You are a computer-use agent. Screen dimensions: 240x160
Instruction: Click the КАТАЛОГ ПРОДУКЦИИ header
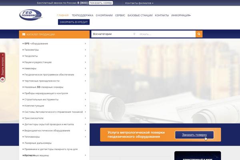(54, 34)
